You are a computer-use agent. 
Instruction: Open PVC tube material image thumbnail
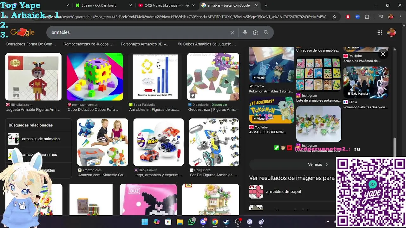(x=155, y=77)
